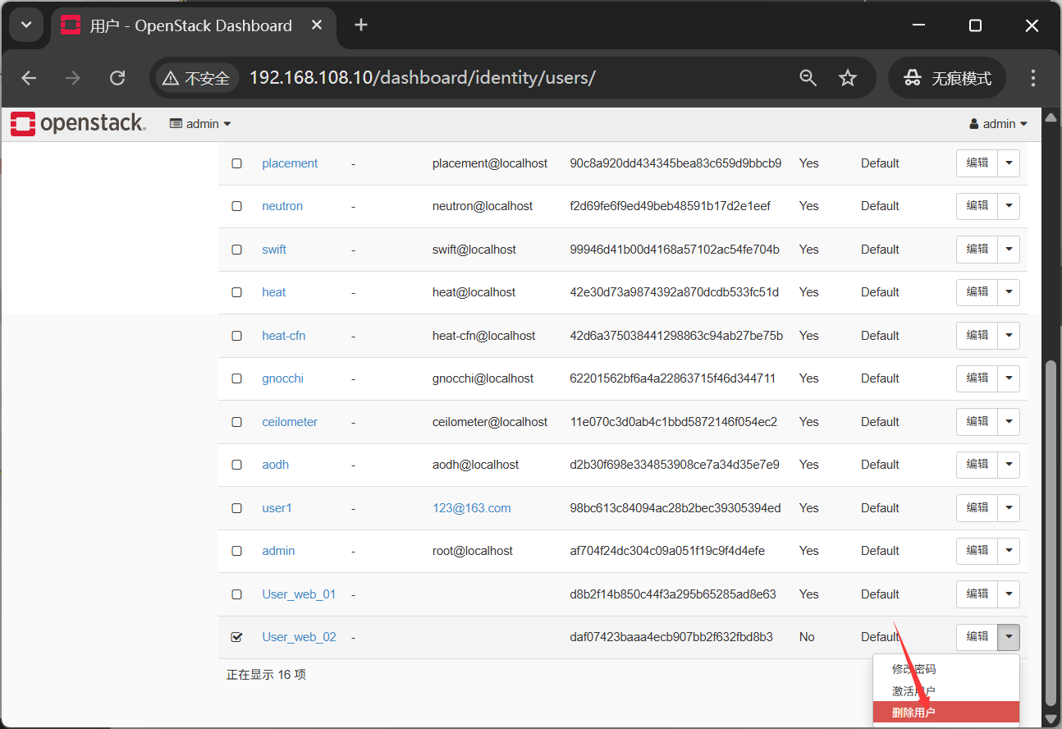
Task: Open the gnocchi user link
Action: (283, 378)
